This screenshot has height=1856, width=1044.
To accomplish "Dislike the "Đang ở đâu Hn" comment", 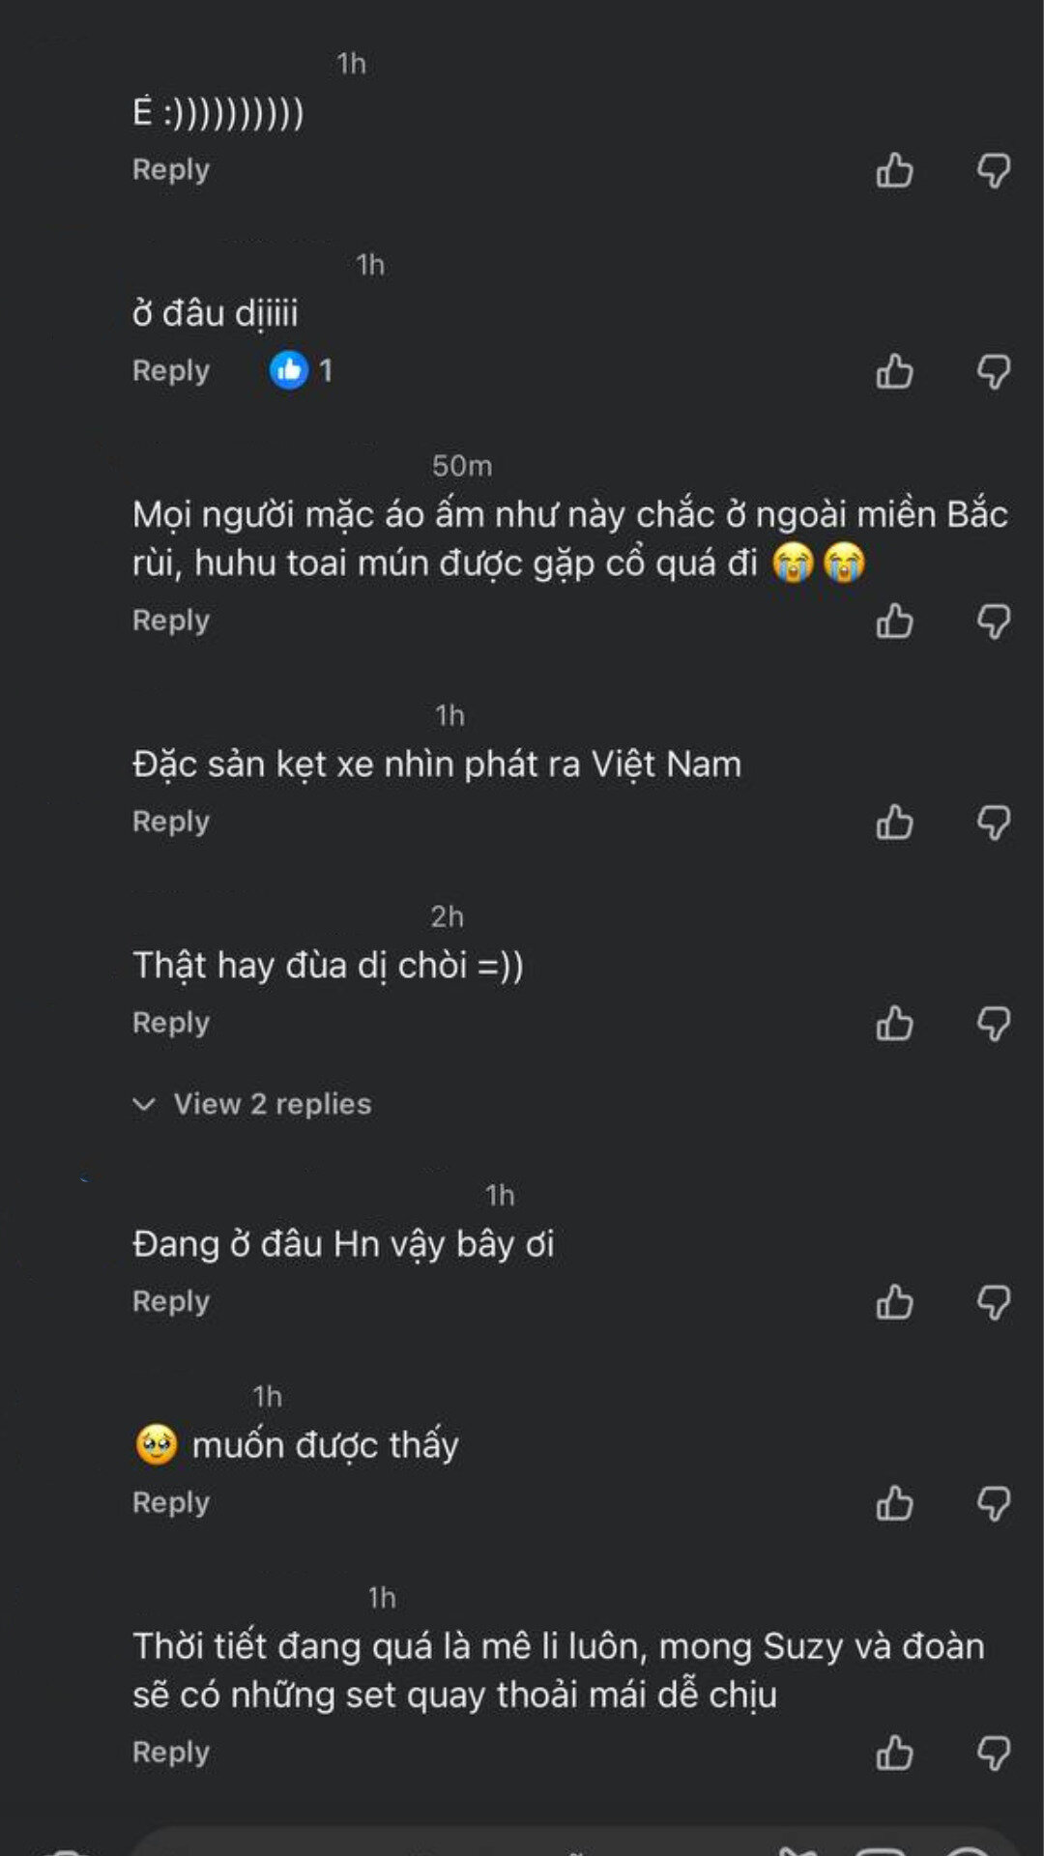I will coord(994,1303).
